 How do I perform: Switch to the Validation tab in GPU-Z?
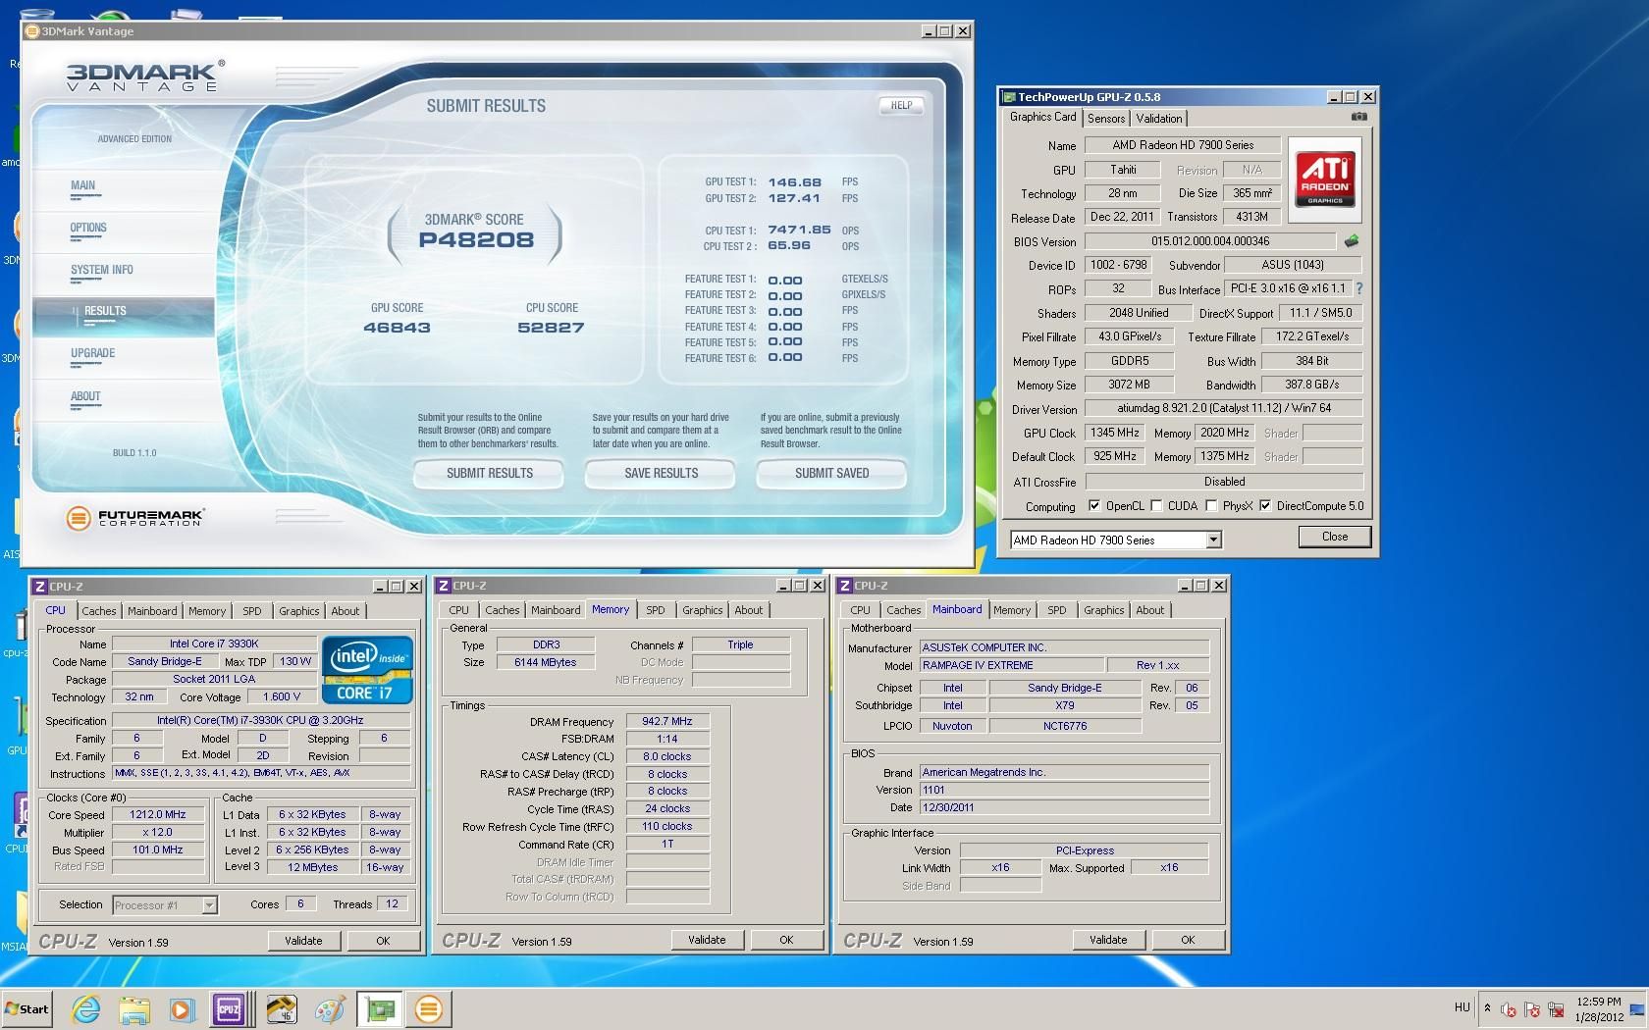1159,118
